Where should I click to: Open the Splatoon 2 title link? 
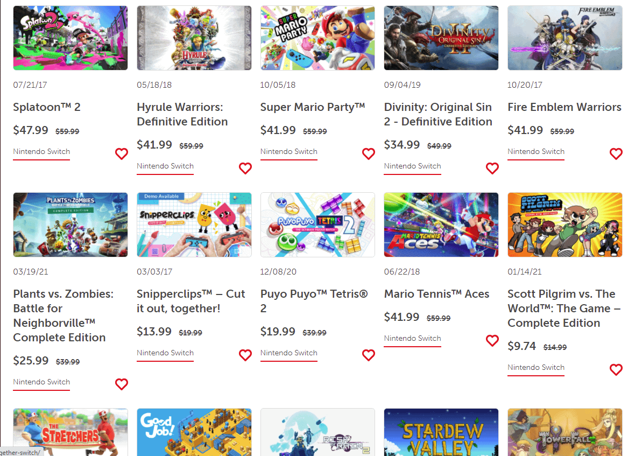[x=47, y=107]
